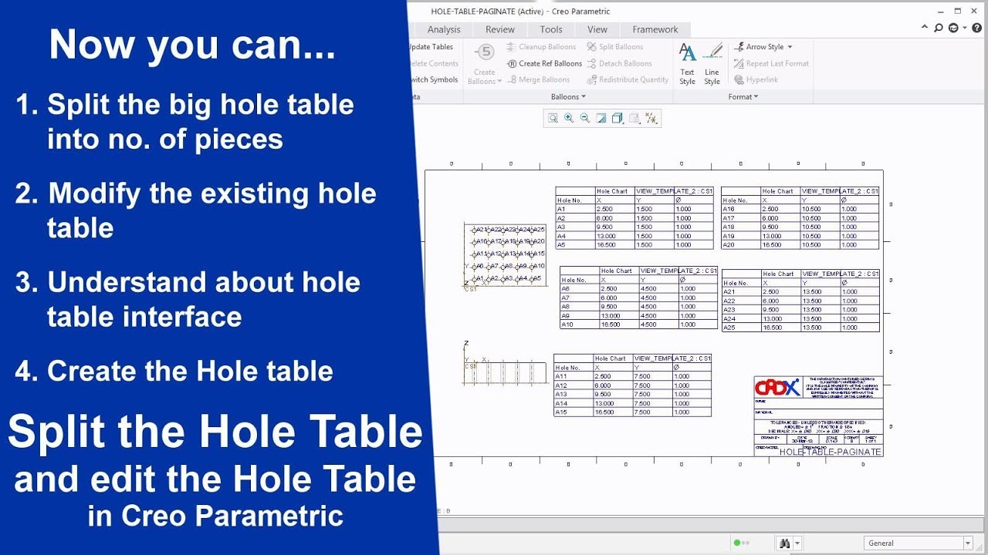
Task: Click the Create Balloons icon
Action: click(485, 53)
